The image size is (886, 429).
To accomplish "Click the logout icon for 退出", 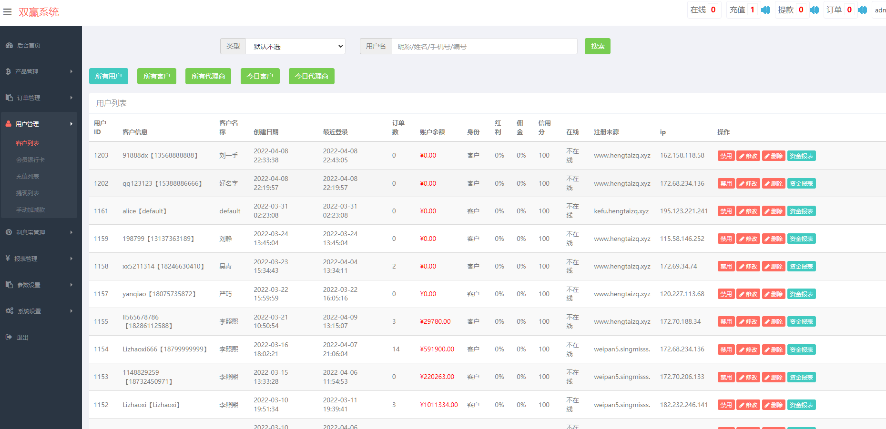I will [x=9, y=337].
